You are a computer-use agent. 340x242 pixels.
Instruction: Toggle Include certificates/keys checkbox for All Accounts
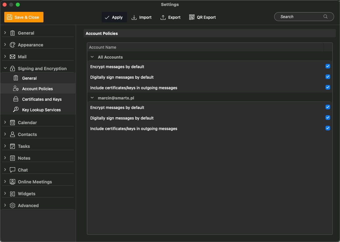[x=327, y=88]
